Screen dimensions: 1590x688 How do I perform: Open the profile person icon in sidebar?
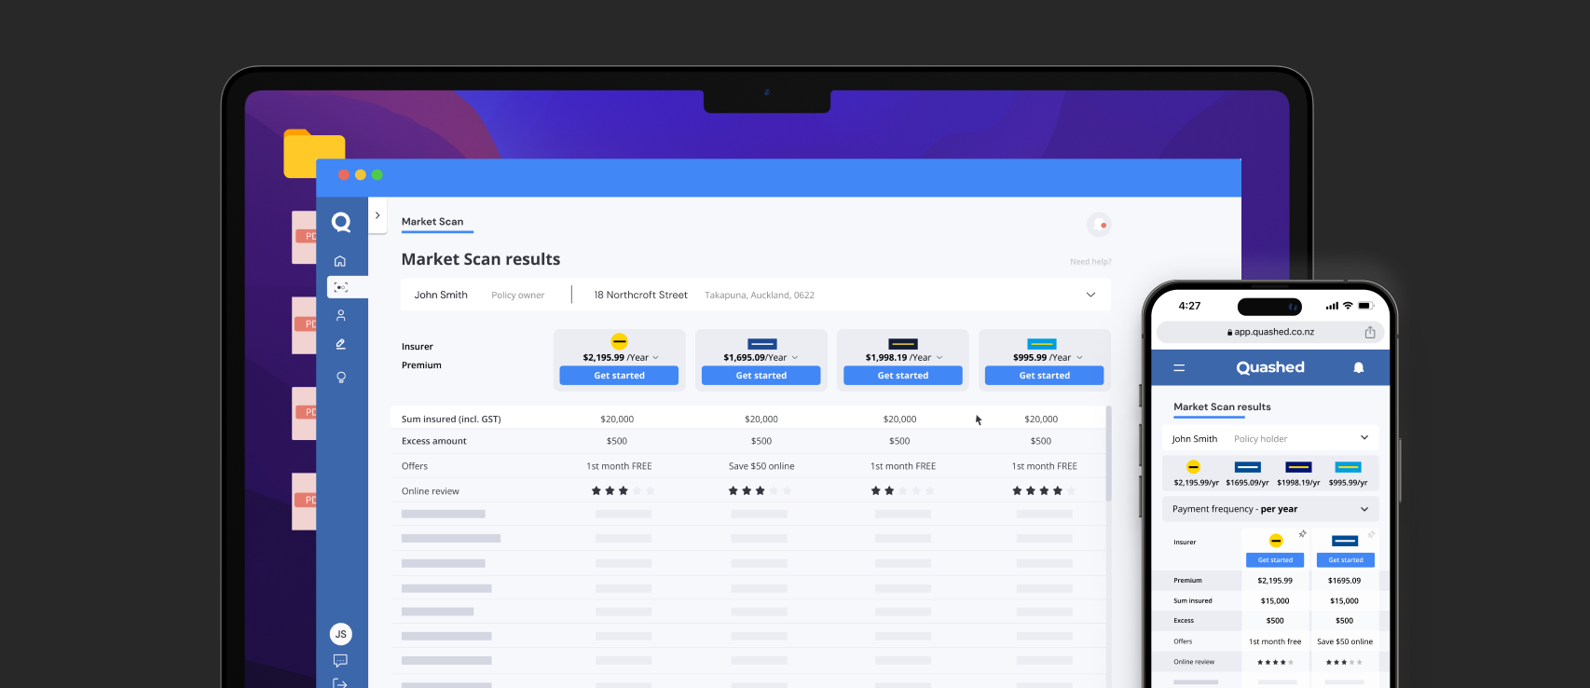coord(341,315)
